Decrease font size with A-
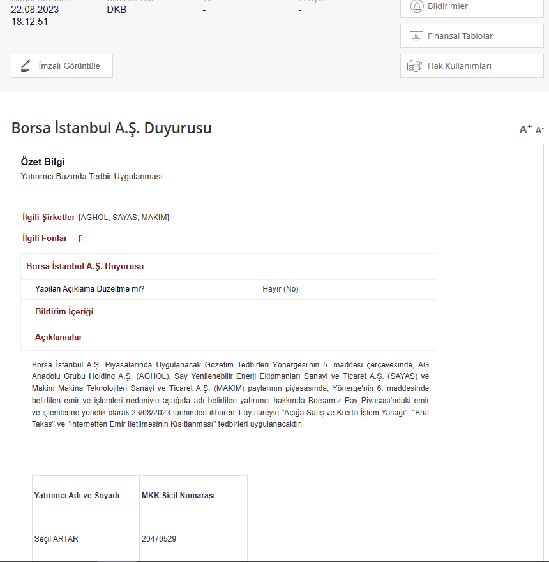Image resolution: width=549 pixels, height=562 pixels. 539,130
